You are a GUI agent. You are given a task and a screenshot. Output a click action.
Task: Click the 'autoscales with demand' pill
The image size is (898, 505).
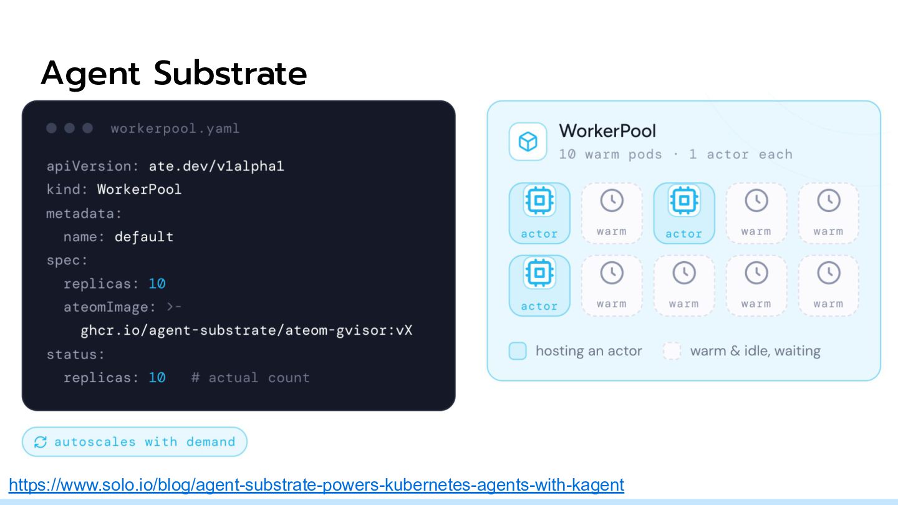[x=135, y=442]
